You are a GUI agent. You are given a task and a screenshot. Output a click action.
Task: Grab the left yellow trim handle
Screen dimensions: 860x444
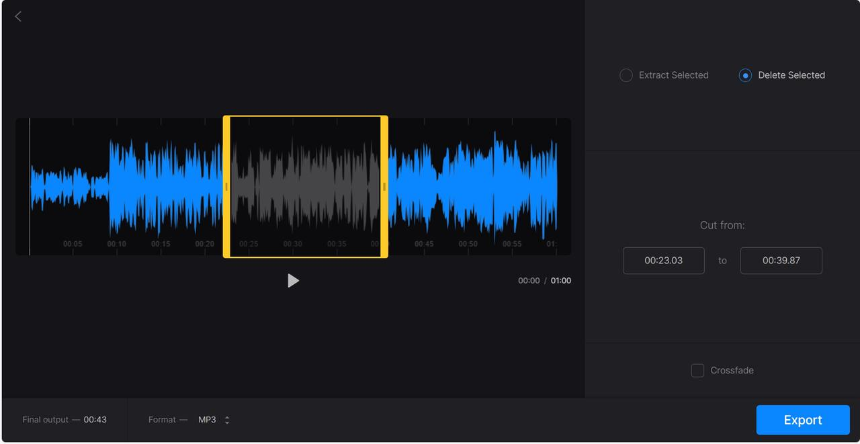point(226,187)
